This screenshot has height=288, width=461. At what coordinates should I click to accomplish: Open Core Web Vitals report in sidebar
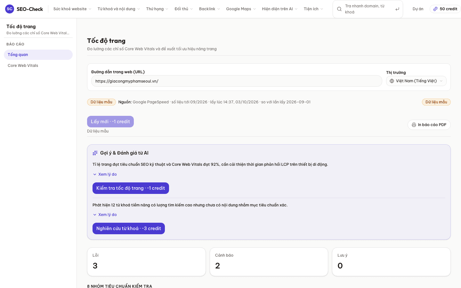(38, 66)
